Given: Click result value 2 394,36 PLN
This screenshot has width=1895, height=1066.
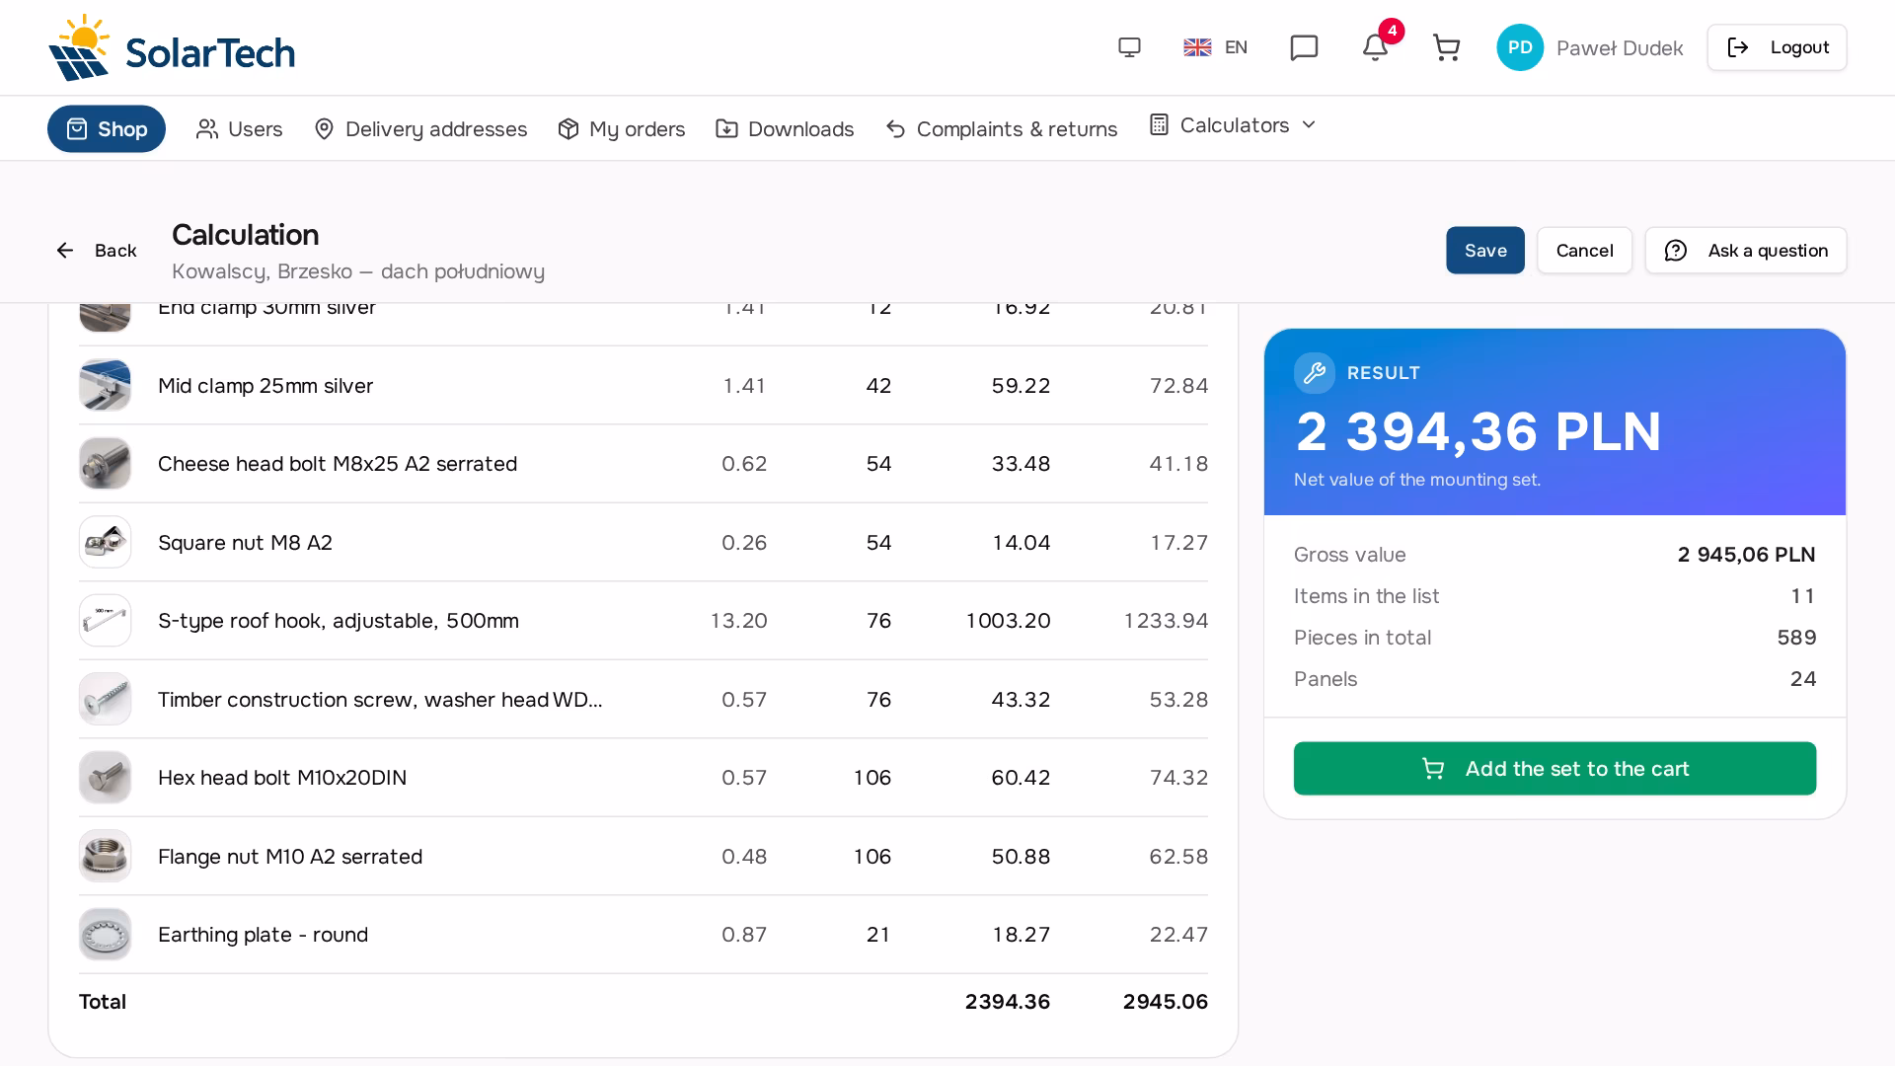Looking at the screenshot, I should (x=1478, y=431).
